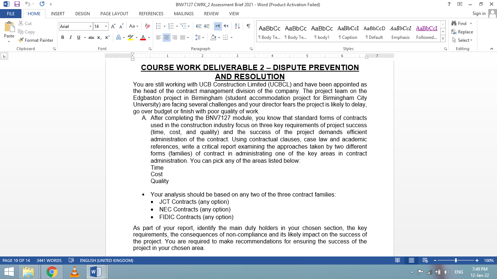497x279 pixels.
Task: Expand the Line Spacing options
Action: (203, 37)
